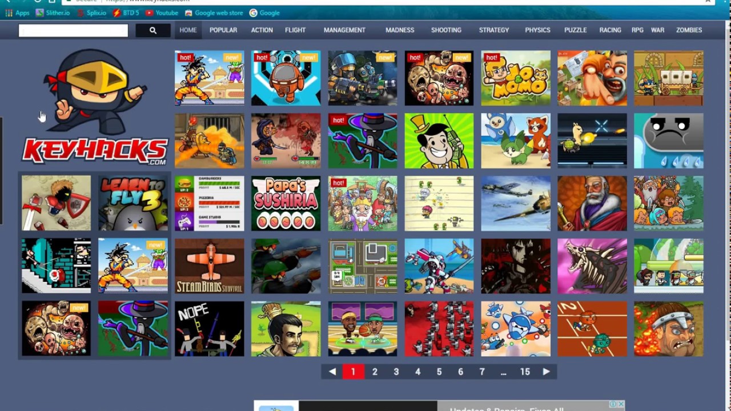Open the WWII warplanes game thumbnail
731x411 pixels.
(515, 203)
